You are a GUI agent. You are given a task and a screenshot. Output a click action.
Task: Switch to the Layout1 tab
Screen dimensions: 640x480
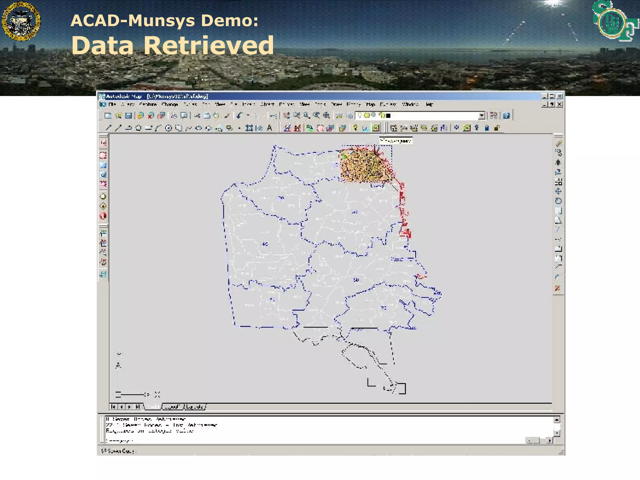click(172, 407)
